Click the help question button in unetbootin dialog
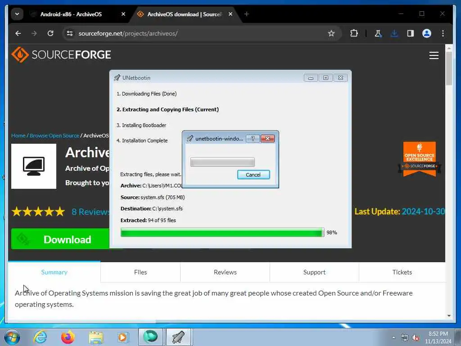Screen dimensions: 461x346 pos(253,139)
